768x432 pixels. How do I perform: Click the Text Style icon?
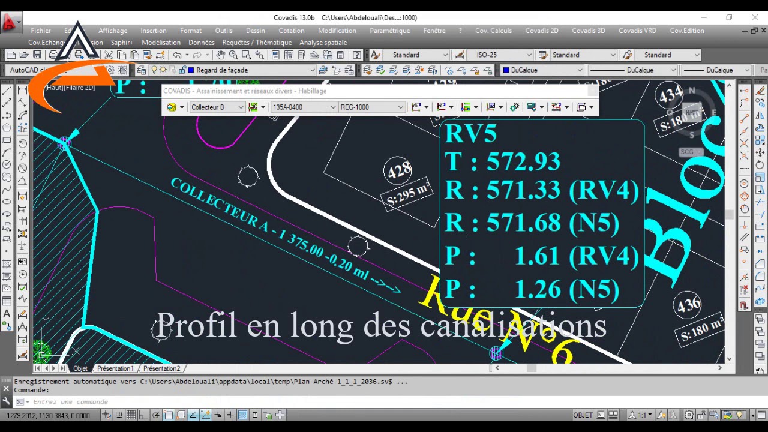[x=376, y=55]
